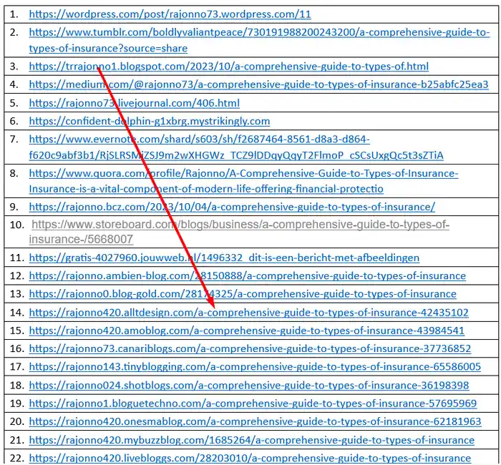The image size is (501, 465).
Task: Select list number 1.
Action: [14, 14]
